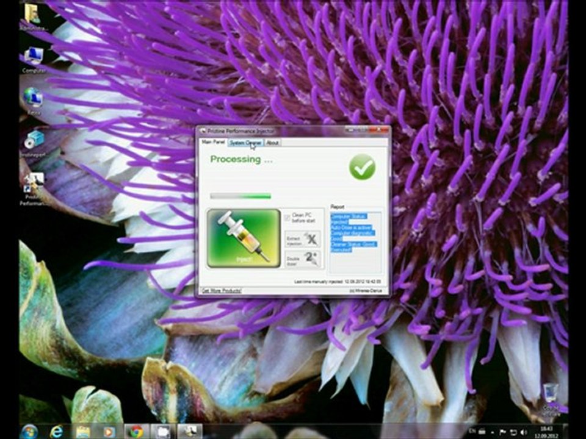Click the volume speaker tray icon

pos(523,432)
